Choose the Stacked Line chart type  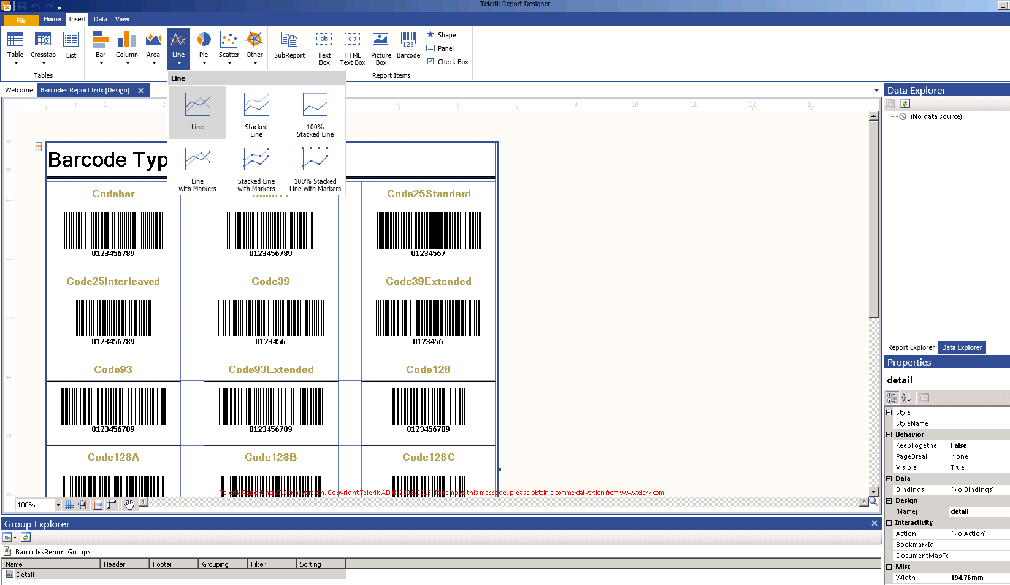pos(256,112)
